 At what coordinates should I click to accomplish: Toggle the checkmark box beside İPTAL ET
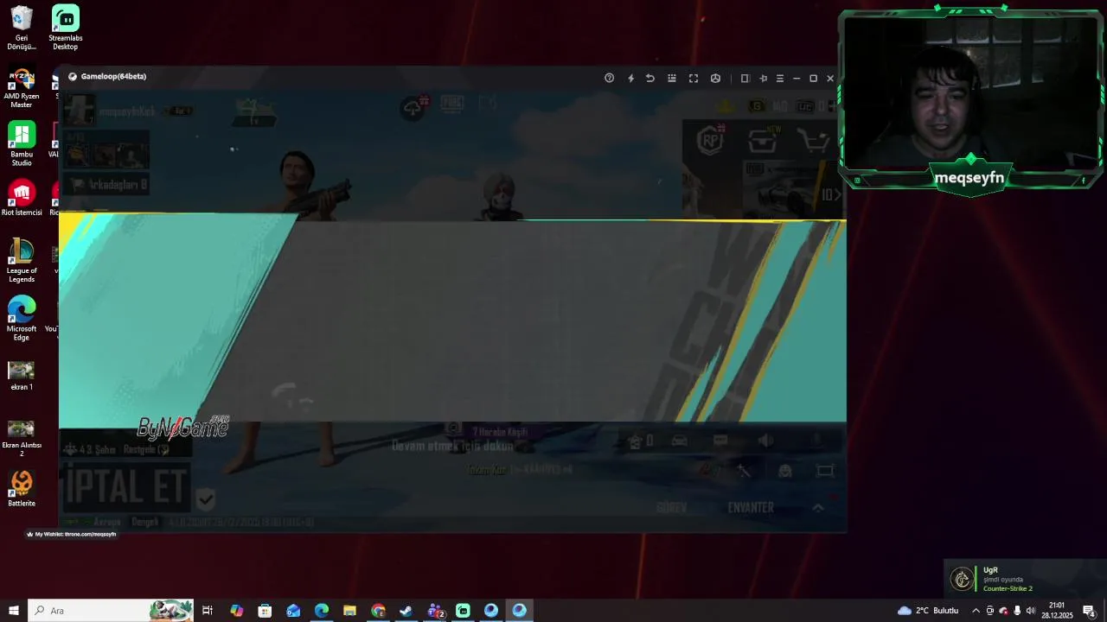(x=205, y=498)
